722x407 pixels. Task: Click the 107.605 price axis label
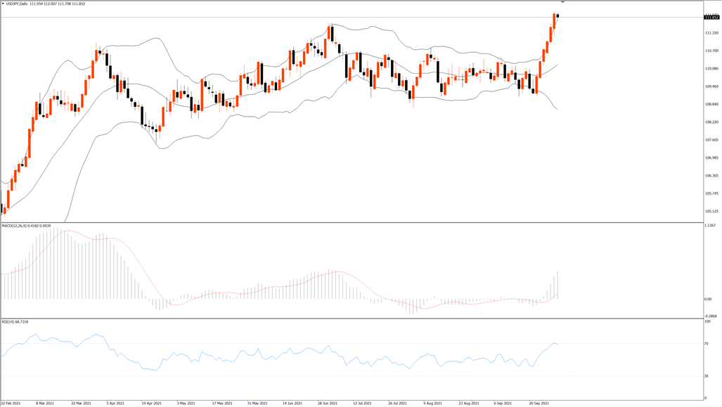[x=711, y=140]
